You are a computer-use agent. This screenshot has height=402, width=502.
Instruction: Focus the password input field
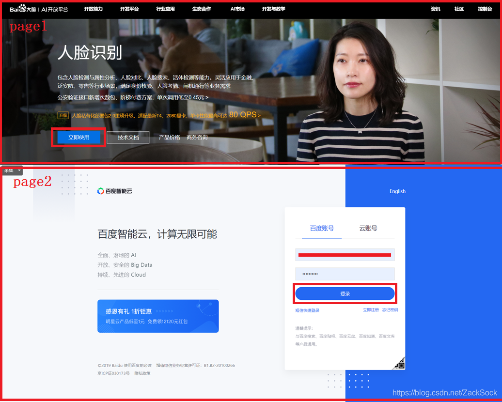345,274
